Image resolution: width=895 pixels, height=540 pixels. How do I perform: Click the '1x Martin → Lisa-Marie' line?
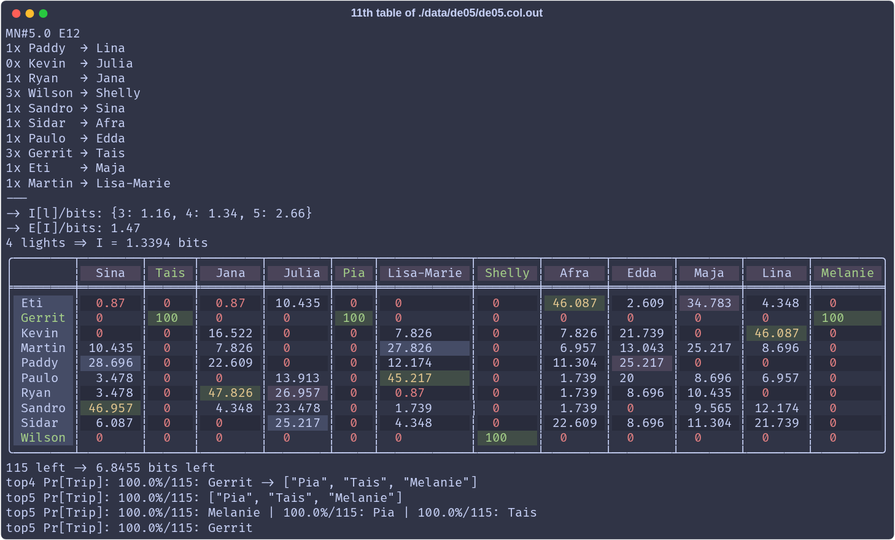click(x=88, y=183)
